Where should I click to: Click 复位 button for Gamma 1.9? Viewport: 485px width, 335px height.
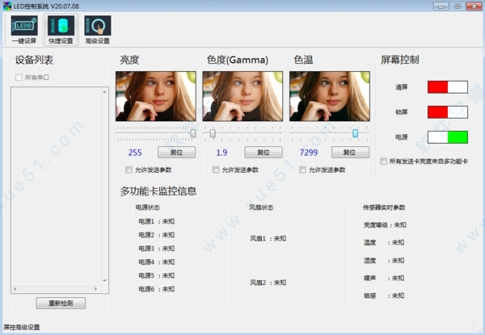(264, 153)
